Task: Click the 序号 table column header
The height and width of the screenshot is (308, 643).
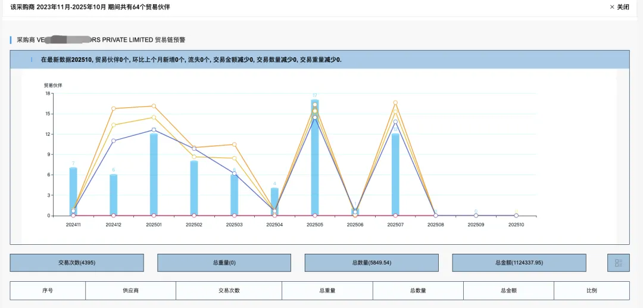Action: (48, 291)
